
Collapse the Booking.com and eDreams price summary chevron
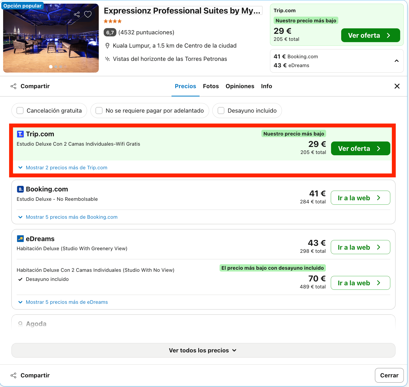point(397,61)
